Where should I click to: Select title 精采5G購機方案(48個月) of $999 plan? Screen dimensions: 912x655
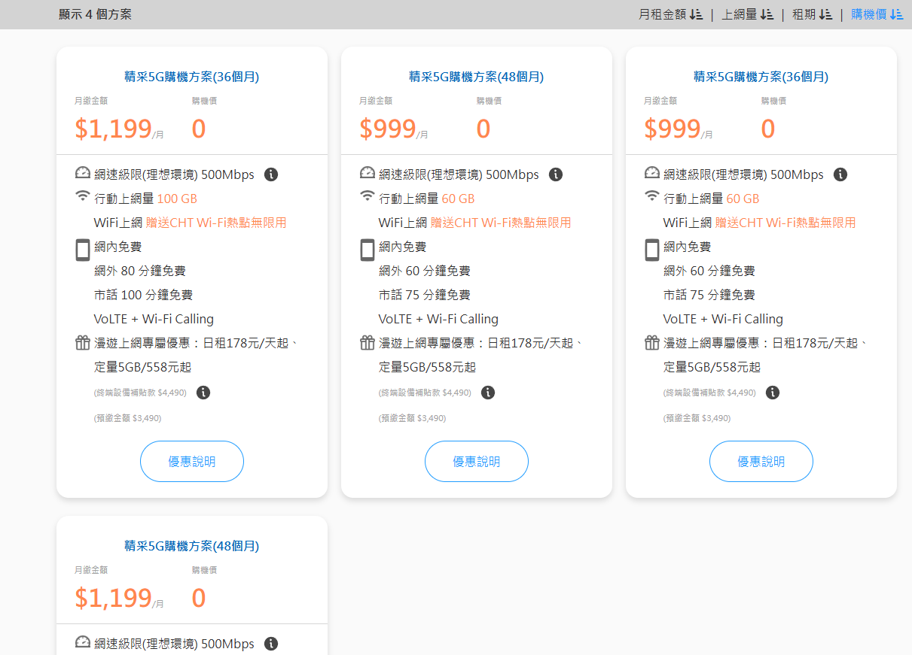coord(477,77)
